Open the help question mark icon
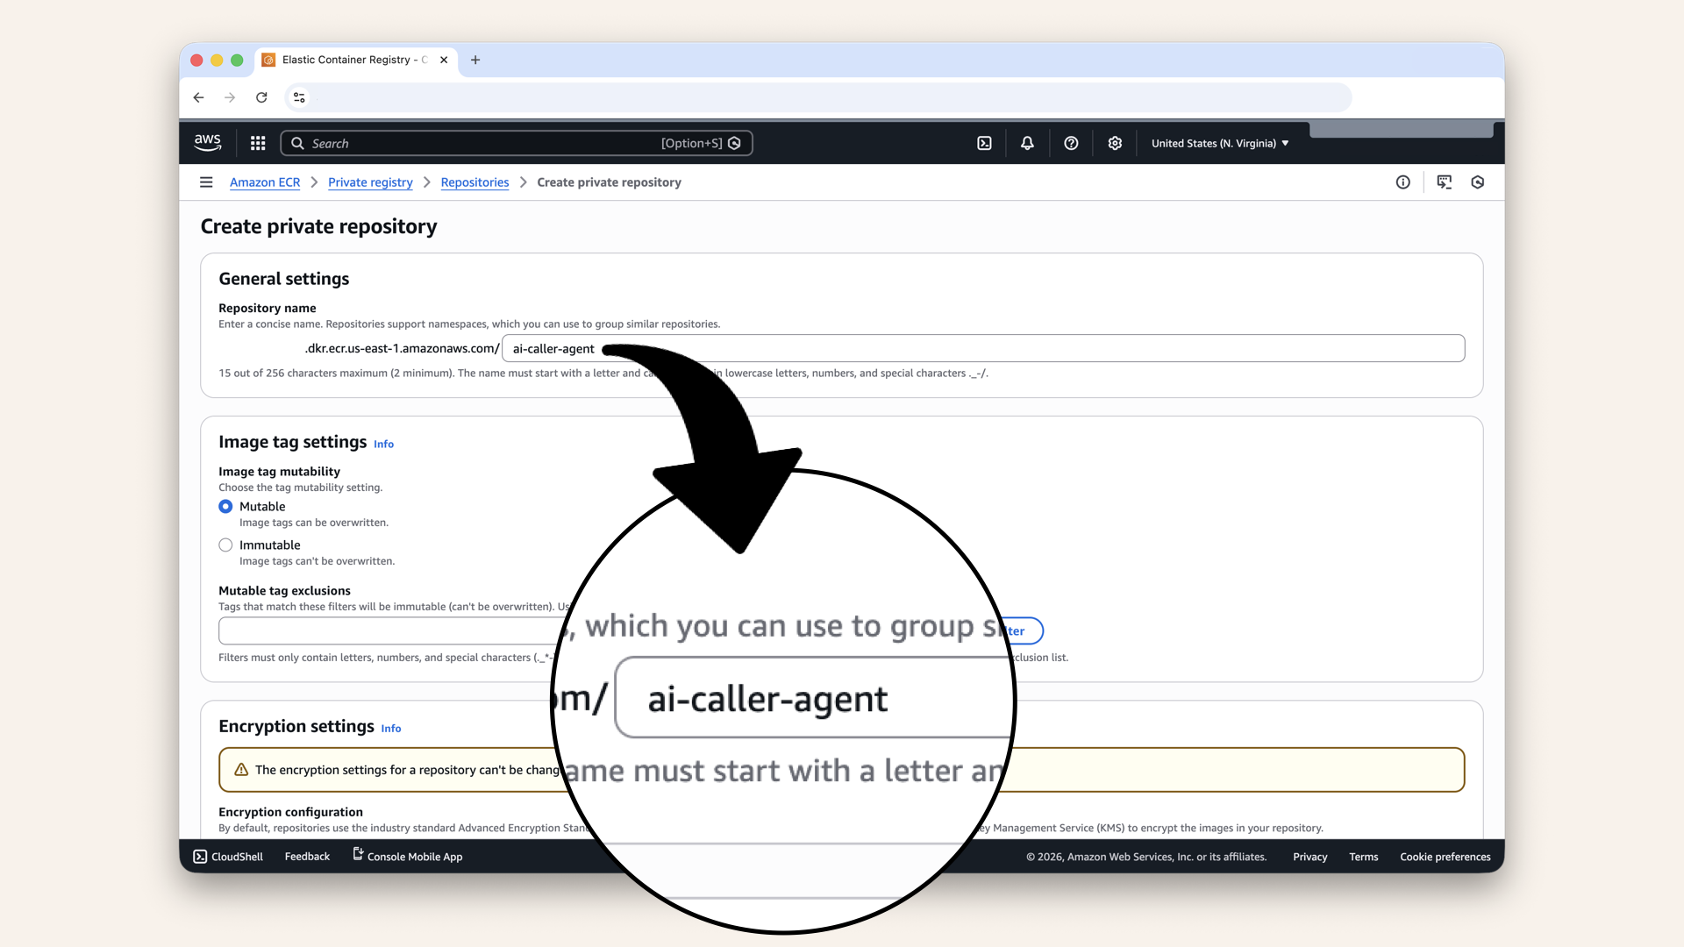The width and height of the screenshot is (1684, 947). click(1071, 143)
